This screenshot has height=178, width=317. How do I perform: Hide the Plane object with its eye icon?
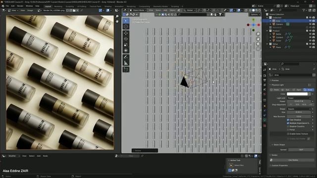(x=311, y=47)
